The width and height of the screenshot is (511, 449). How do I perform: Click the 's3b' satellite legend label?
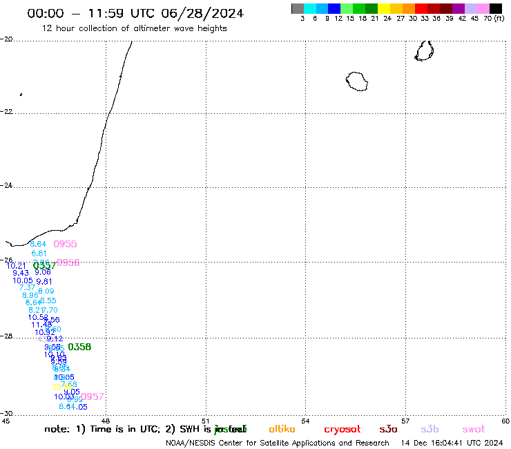pyautogui.click(x=430, y=429)
